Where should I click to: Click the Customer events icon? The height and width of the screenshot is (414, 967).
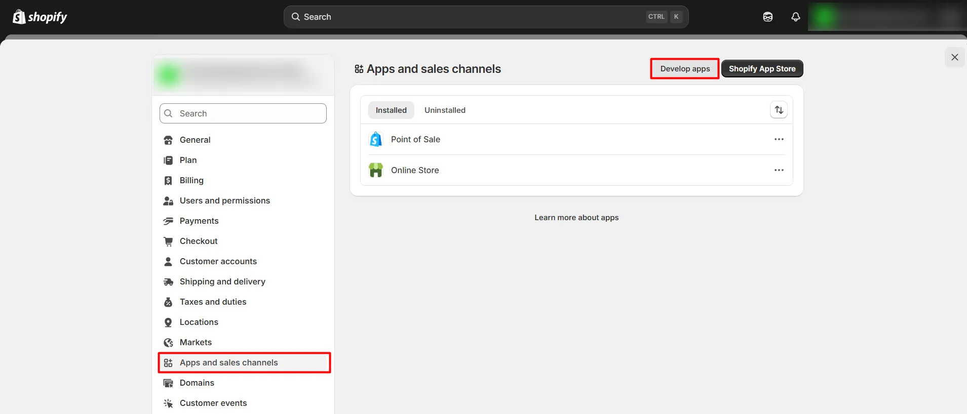click(x=168, y=403)
